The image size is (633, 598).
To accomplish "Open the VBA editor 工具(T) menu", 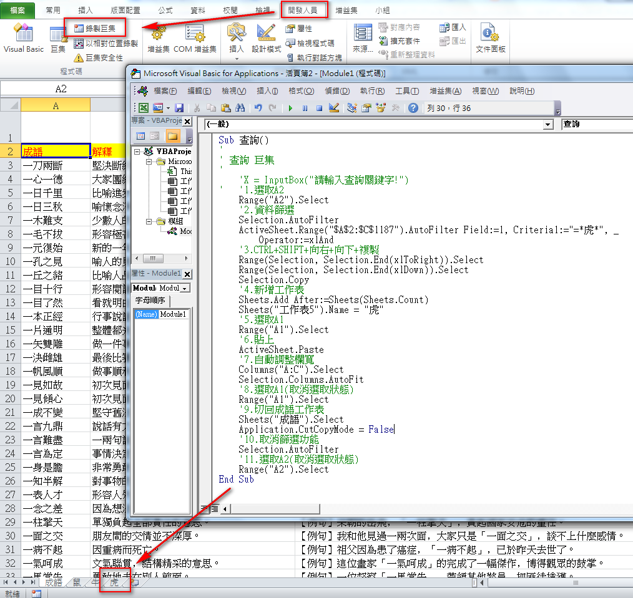I will coord(407,91).
